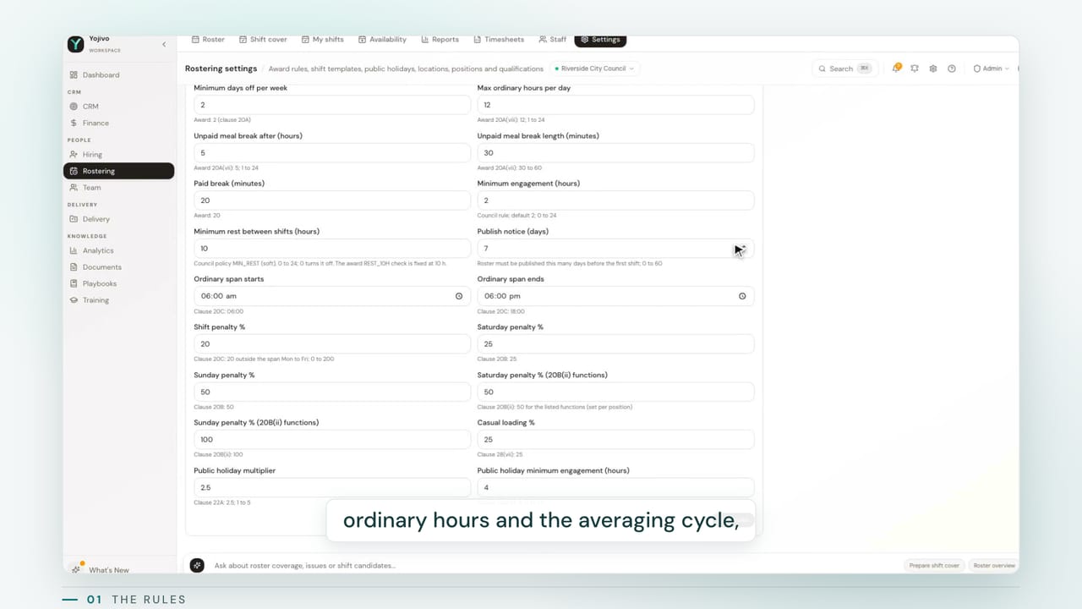The height and width of the screenshot is (609, 1082).
Task: Click Prepare shift cover button
Action: 934,565
